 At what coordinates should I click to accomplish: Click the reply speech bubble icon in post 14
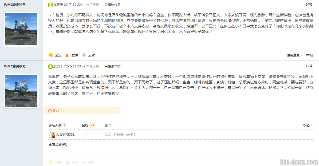[51, 55]
